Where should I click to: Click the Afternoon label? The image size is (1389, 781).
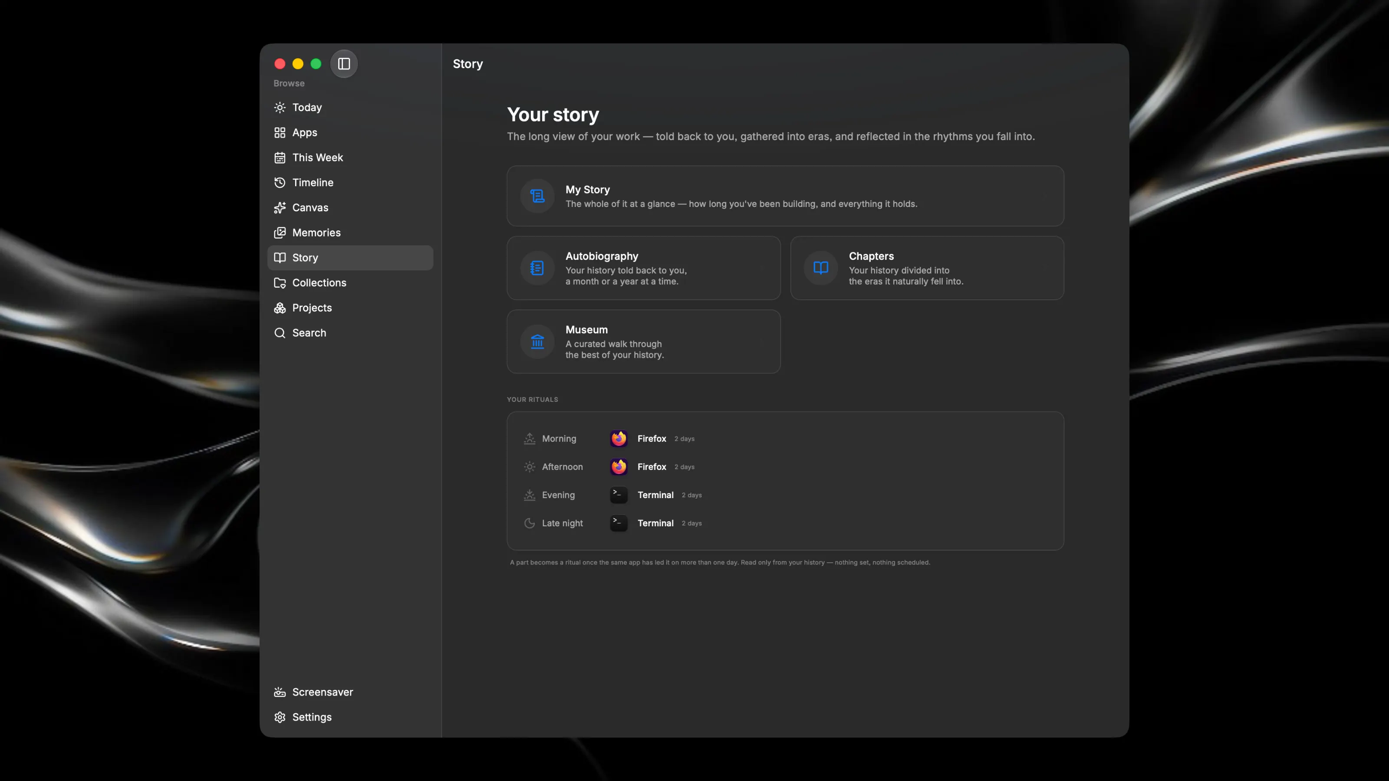pos(562,467)
